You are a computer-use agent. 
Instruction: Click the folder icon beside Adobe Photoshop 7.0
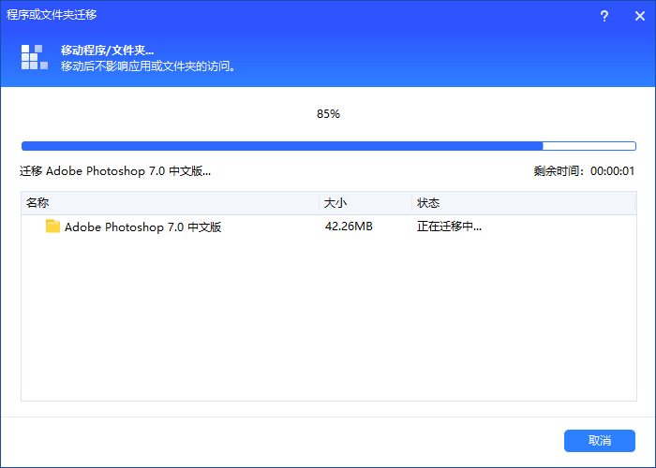coord(52,227)
